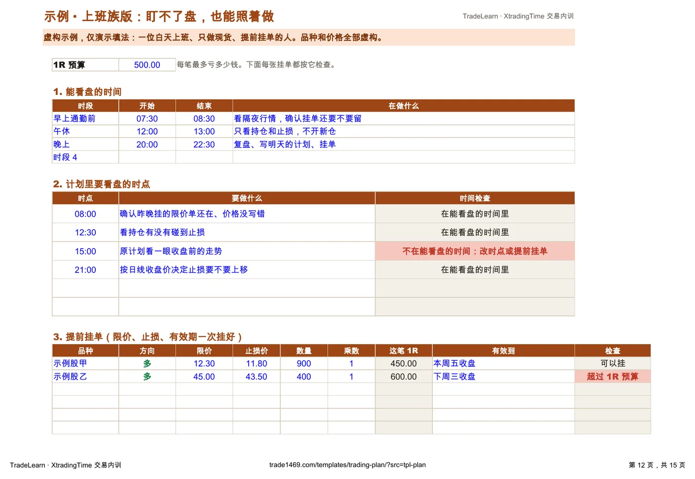Select time point 15:00 cell
The image size is (695, 479).
click(x=85, y=251)
